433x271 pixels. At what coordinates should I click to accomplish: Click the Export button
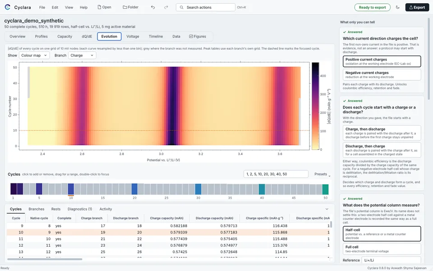(417, 8)
